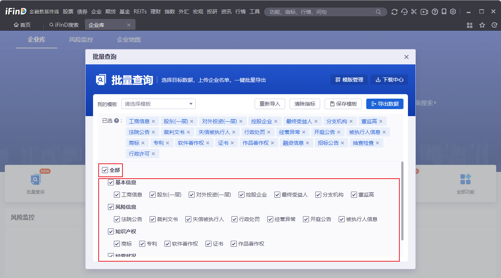Uncheck the 软件著作权 checkbox
501x278 pixels.
167,244
